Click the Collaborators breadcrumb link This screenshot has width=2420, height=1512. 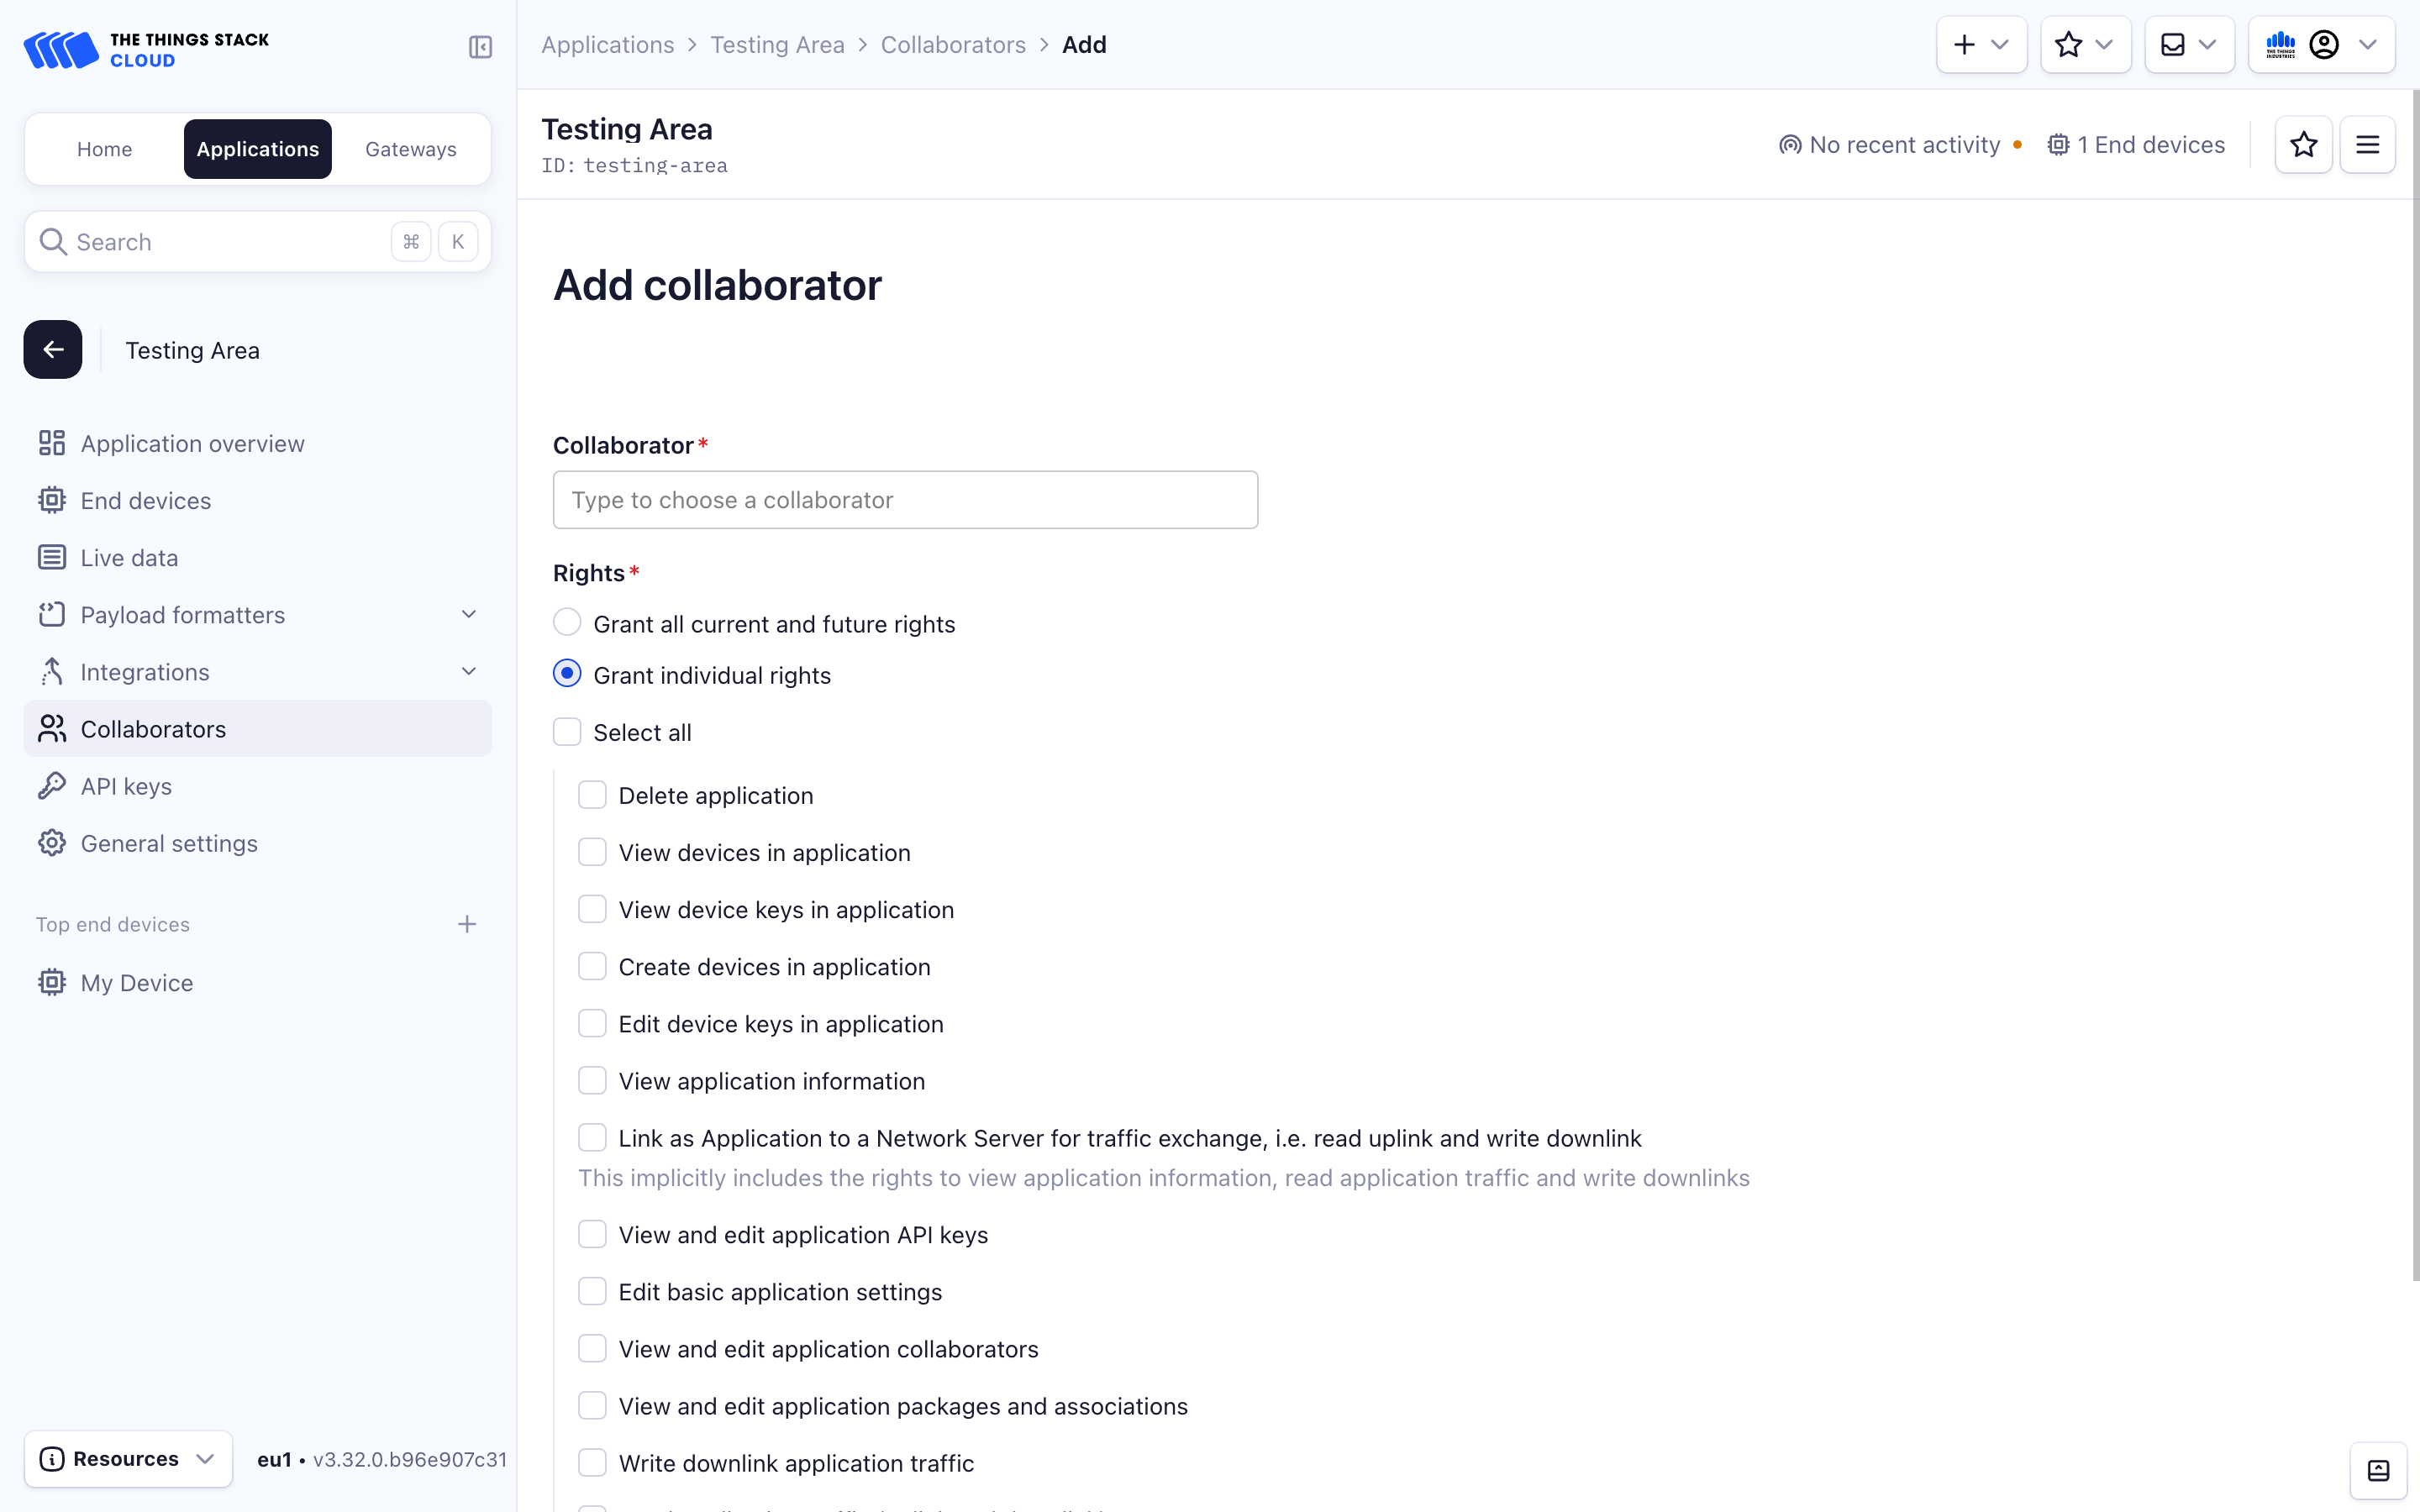point(952,45)
